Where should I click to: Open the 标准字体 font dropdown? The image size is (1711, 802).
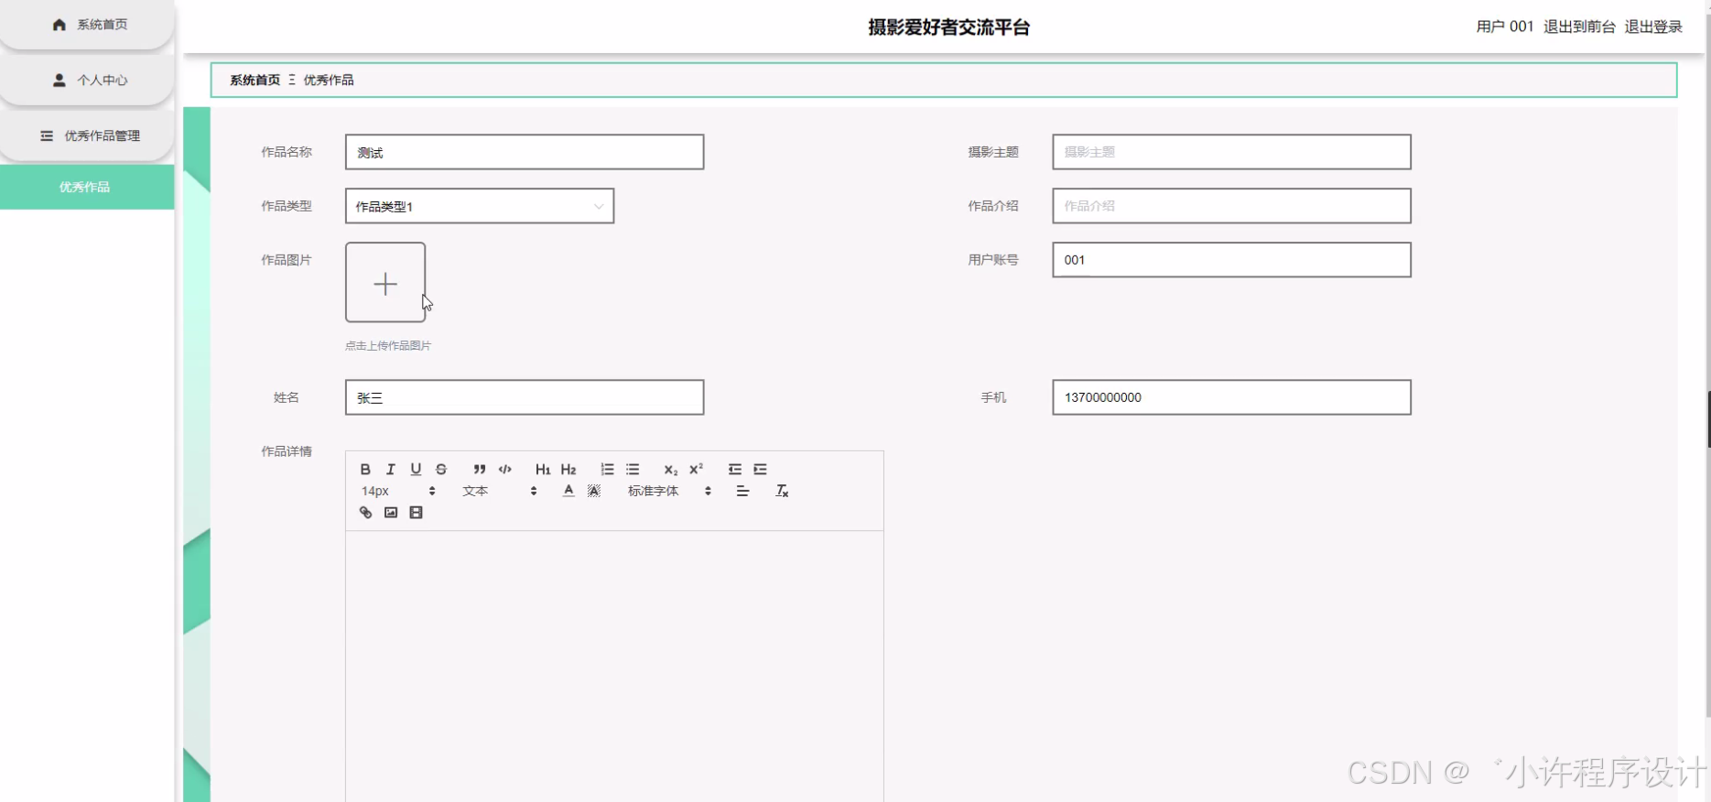tap(669, 491)
